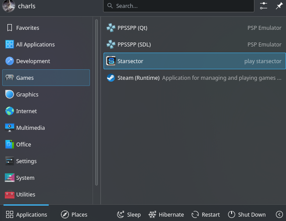The width and height of the screenshot is (286, 221).
Task: Pin the launcher open with pin icon
Action: pos(279,6)
